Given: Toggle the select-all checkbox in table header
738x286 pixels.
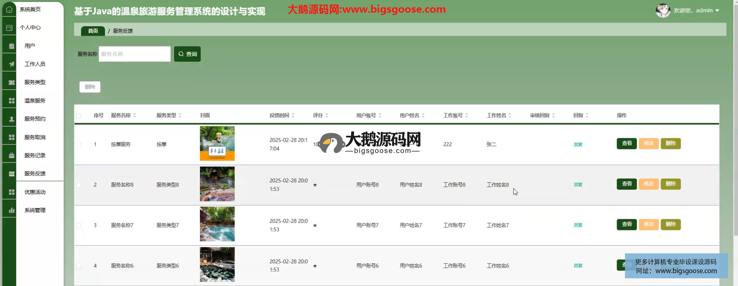Looking at the screenshot, I should 79,116.
